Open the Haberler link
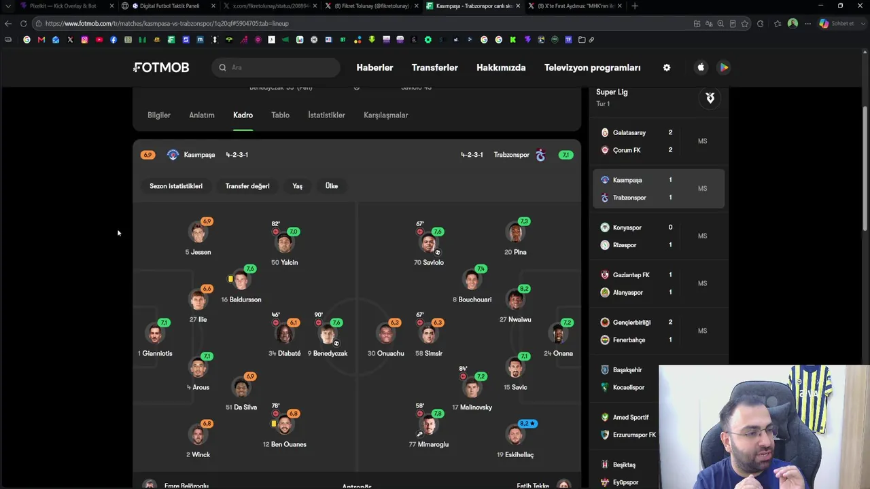 pos(375,67)
